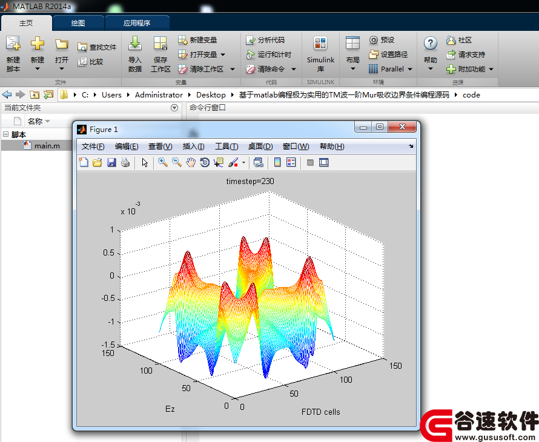Print the figure with the printer icon

125,162
